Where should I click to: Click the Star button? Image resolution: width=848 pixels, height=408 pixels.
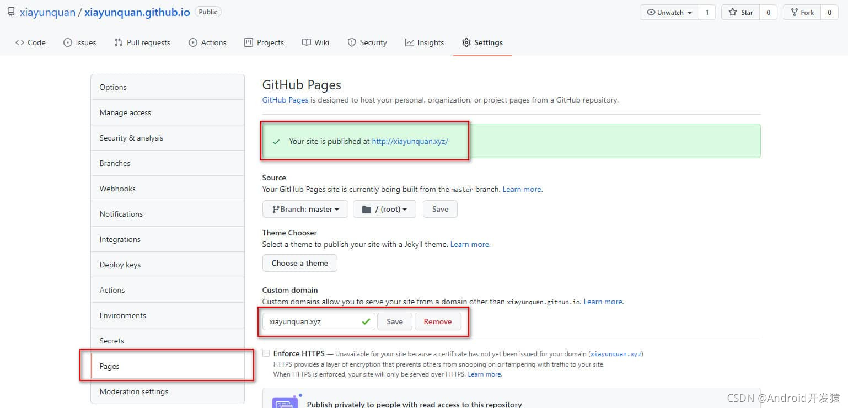tap(740, 12)
